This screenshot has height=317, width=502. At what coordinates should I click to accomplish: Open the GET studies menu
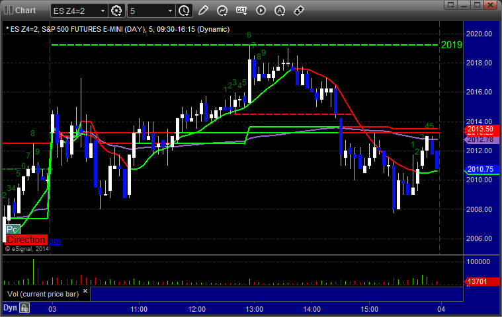pyautogui.click(x=241, y=11)
